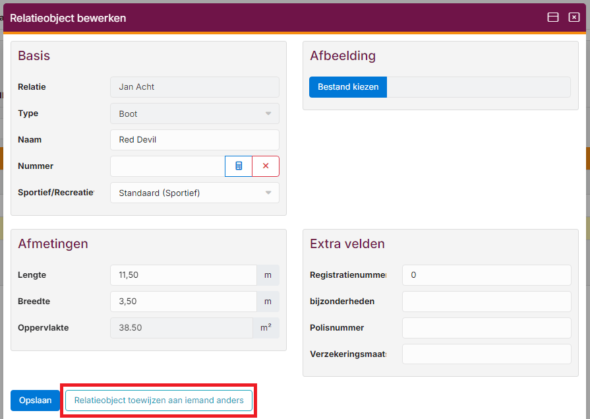Edit the Breedte field value 3,50

(x=184, y=302)
